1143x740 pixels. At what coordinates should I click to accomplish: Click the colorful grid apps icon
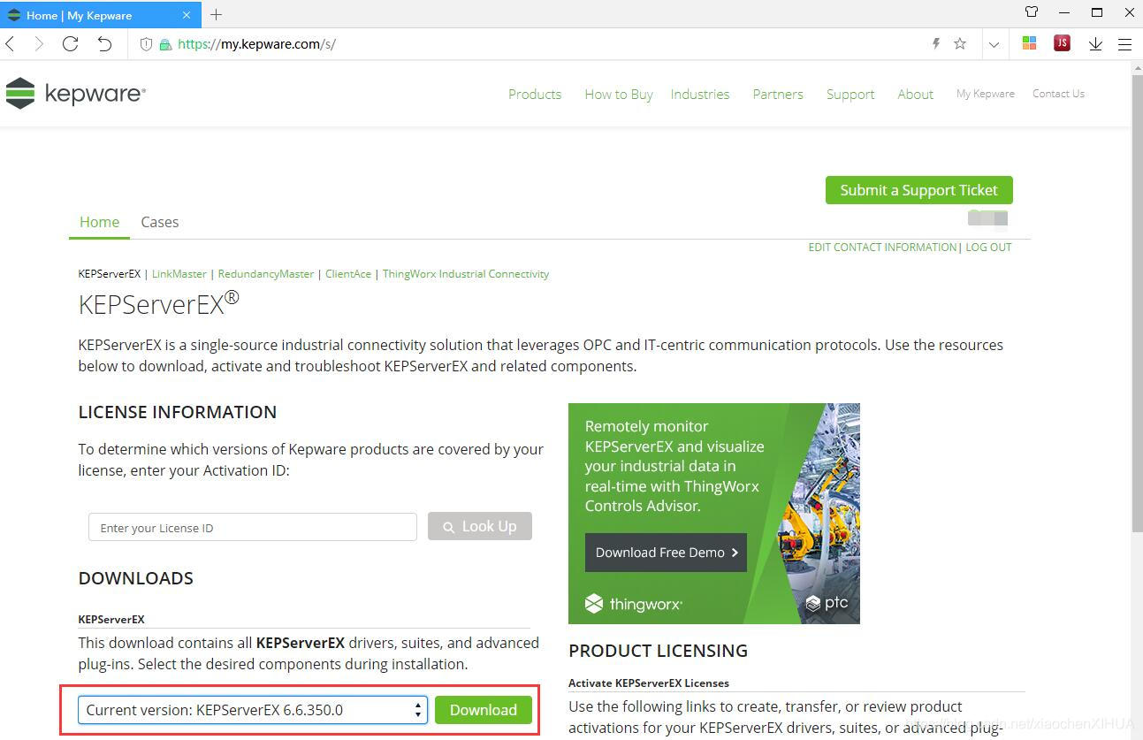pyautogui.click(x=1029, y=42)
